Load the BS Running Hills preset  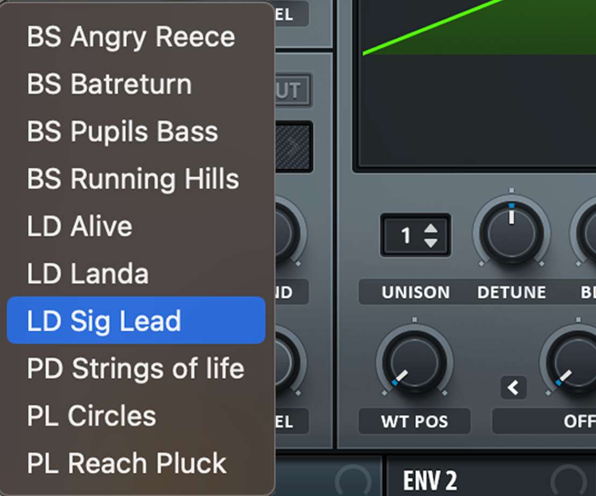[133, 179]
